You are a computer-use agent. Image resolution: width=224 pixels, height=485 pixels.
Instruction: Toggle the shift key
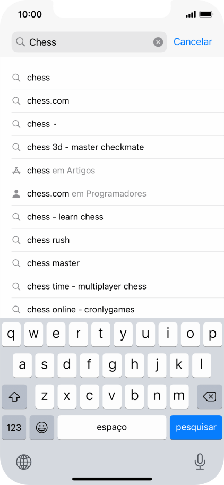click(14, 396)
